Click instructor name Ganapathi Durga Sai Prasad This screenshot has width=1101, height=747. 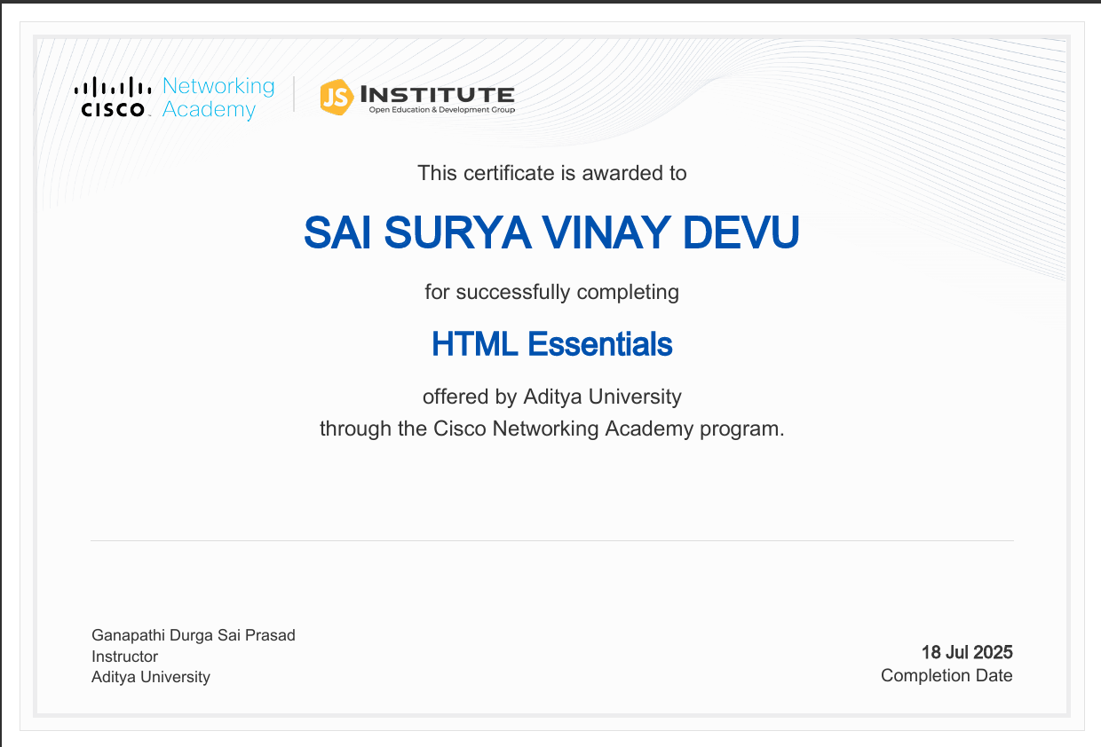pyautogui.click(x=193, y=635)
